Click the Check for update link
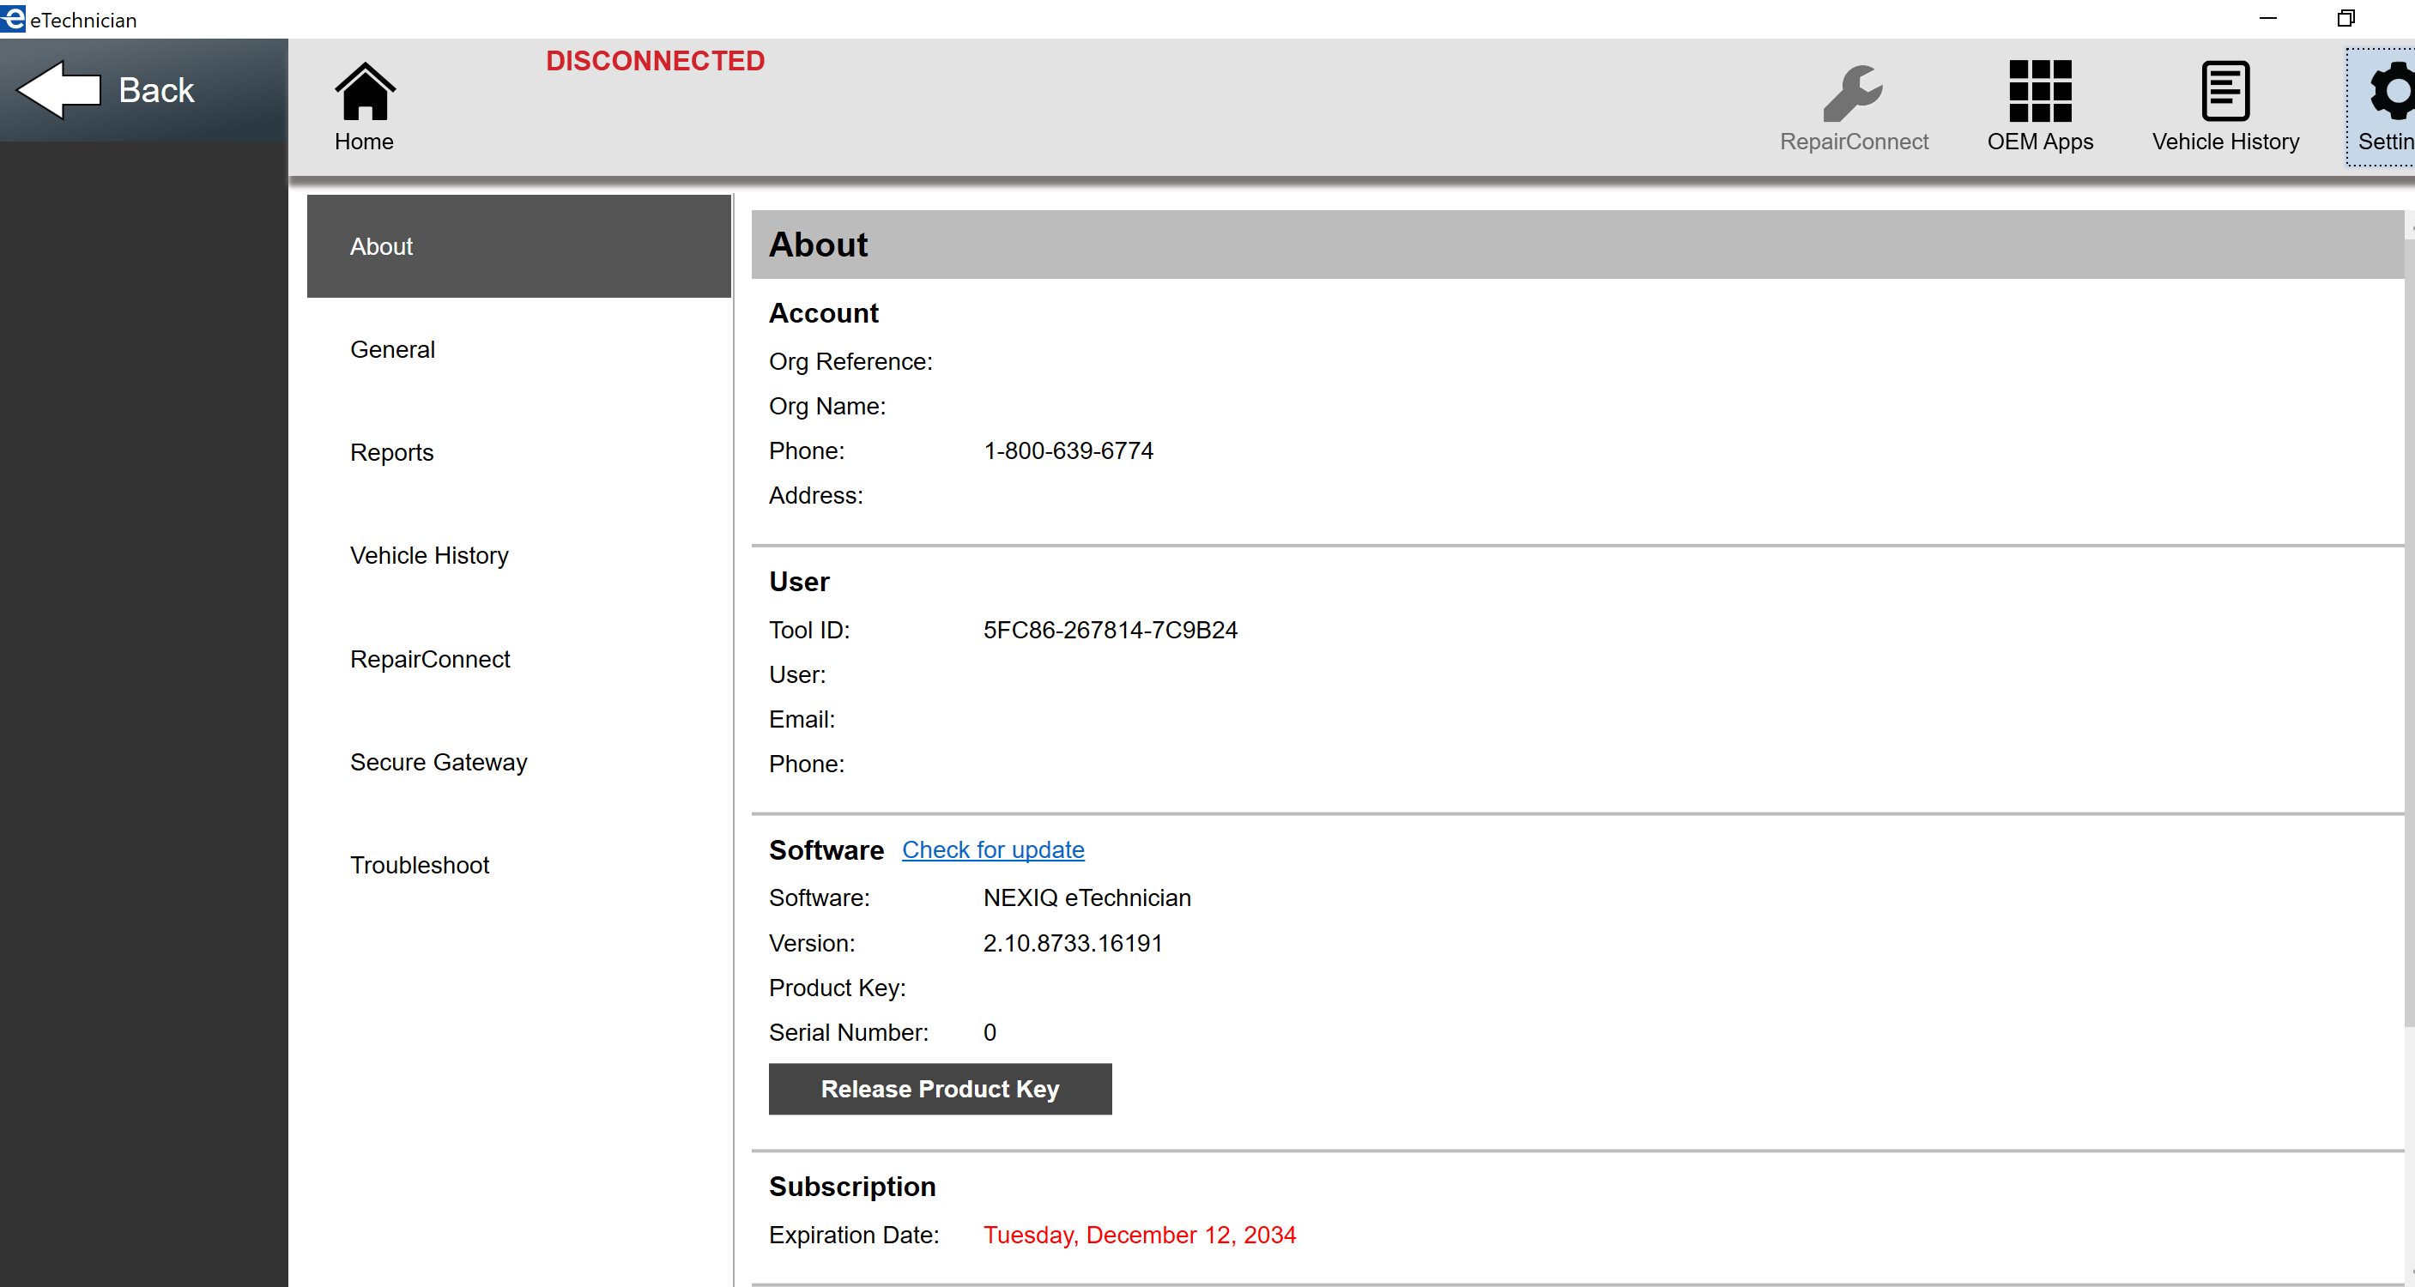This screenshot has height=1287, width=2415. 993,850
